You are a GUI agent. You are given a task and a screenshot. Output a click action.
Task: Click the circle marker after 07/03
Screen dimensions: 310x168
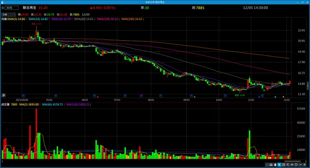(125, 96)
